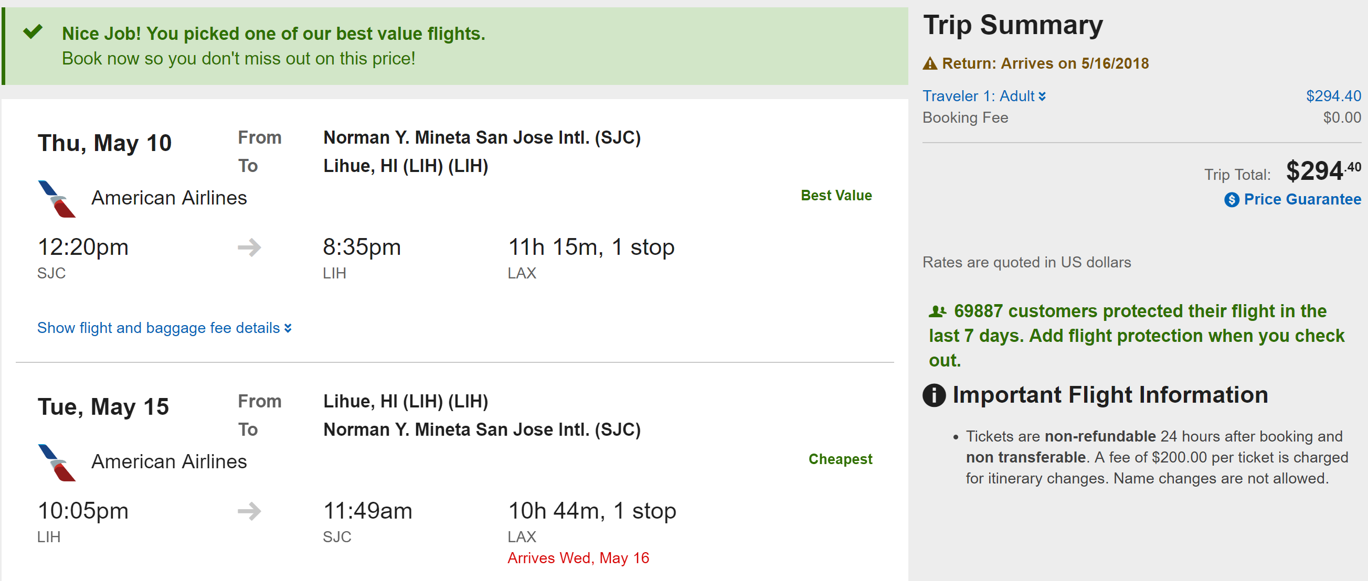The image size is (1368, 581).
Task: Click the American Airlines logo for May 15 flight
Action: 57,462
